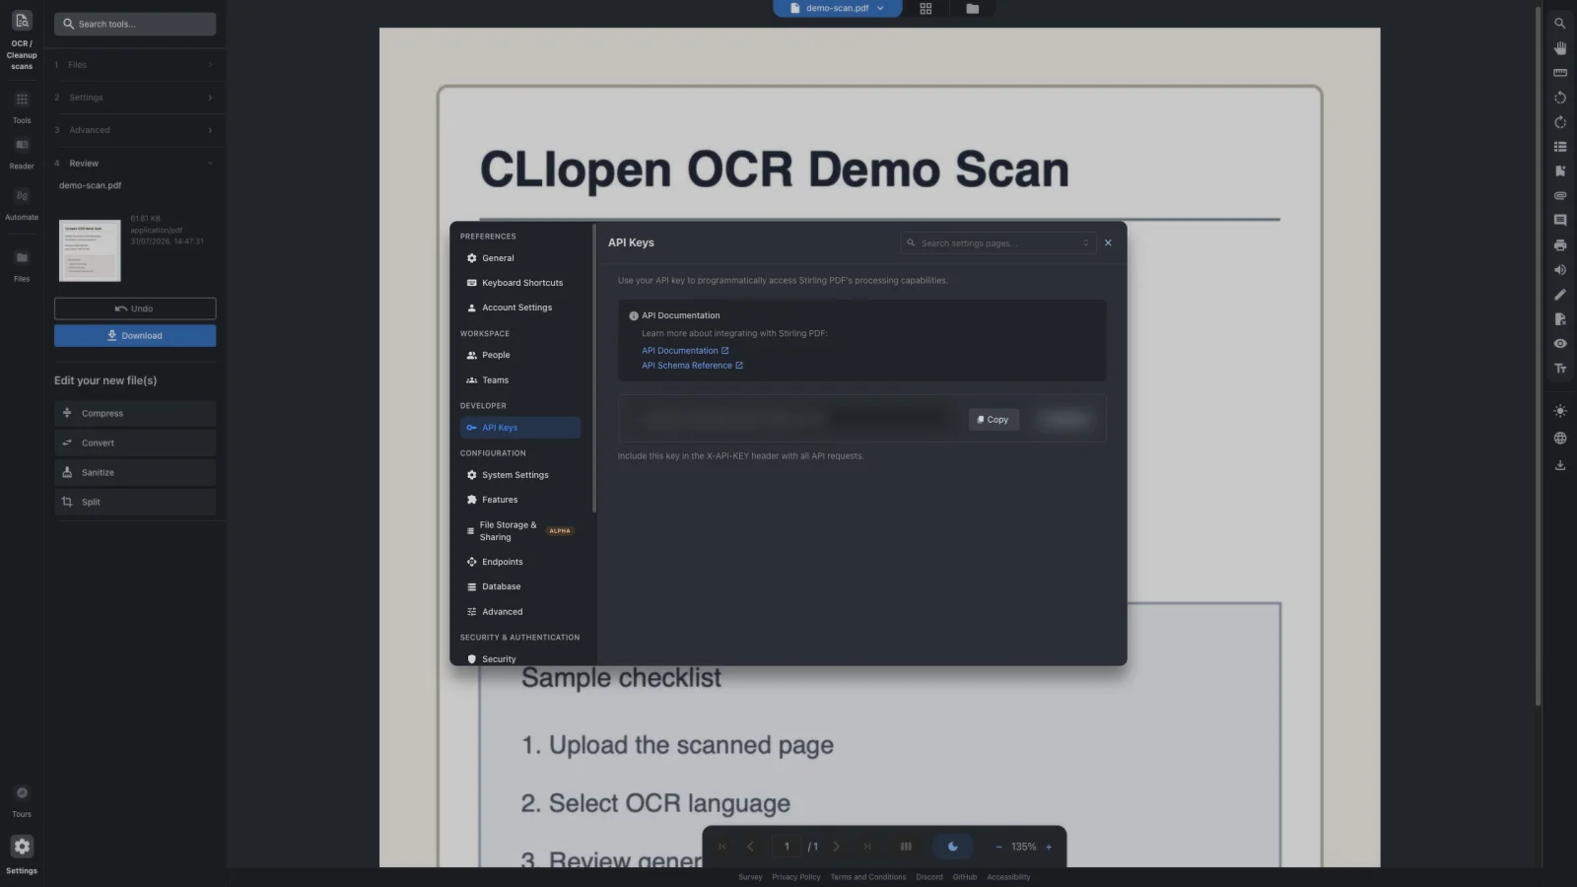Choose Compress for the new file
This screenshot has height=887, width=1577.
tap(135, 414)
